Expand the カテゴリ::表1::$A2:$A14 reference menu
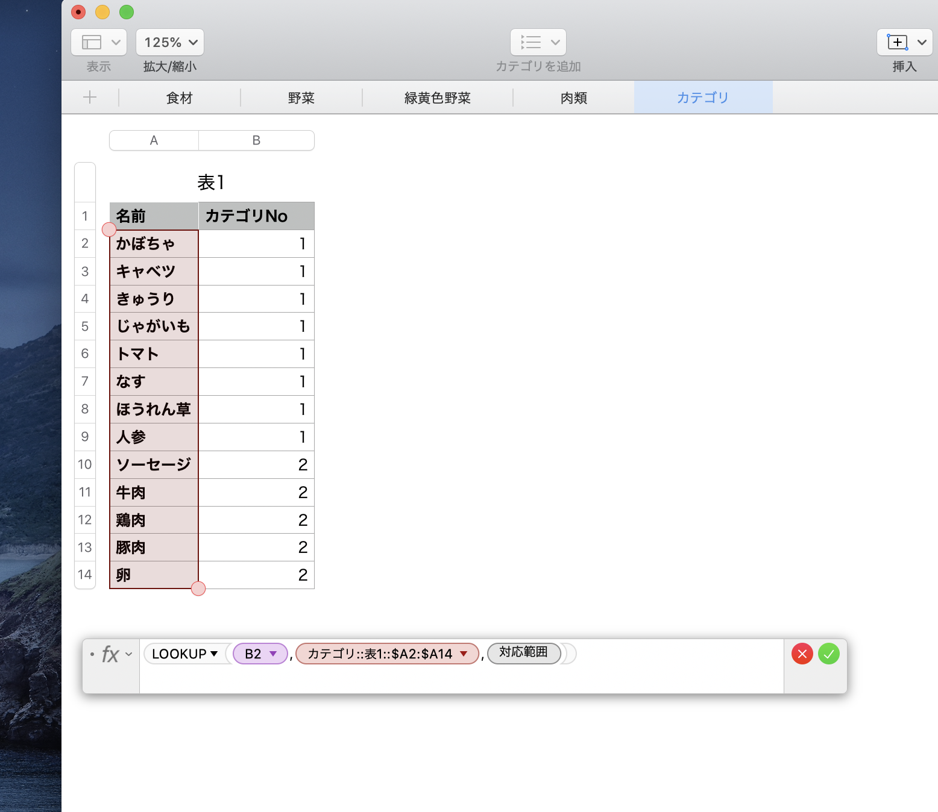938x812 pixels. 464,654
